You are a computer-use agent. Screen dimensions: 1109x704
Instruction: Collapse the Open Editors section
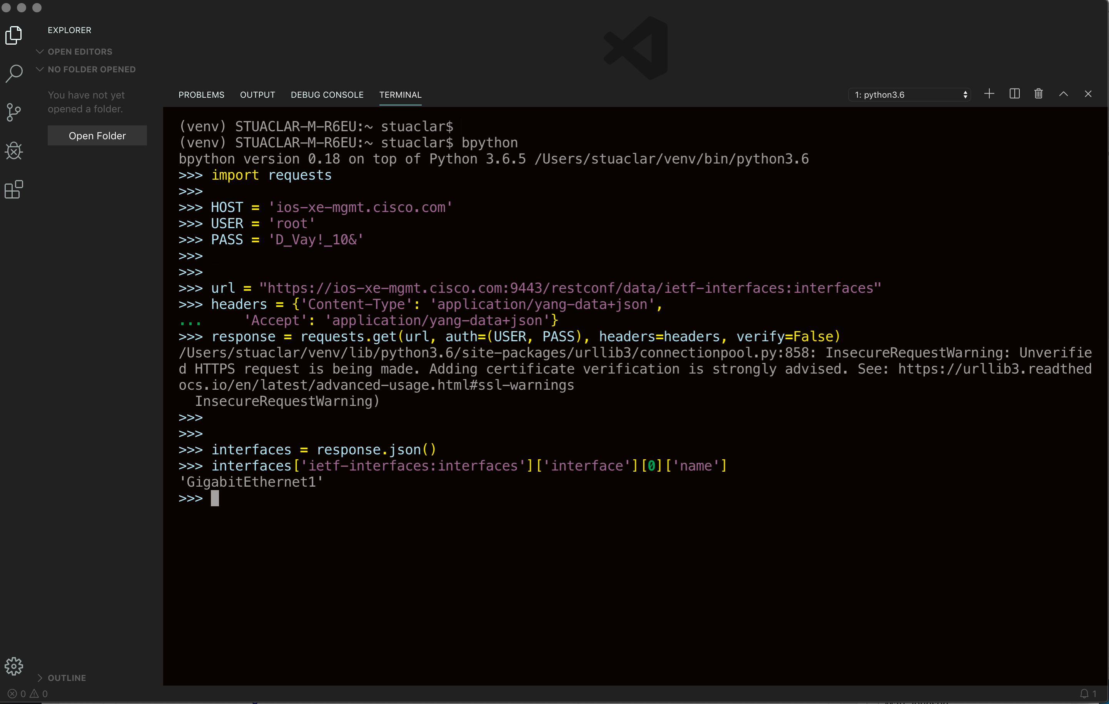[x=79, y=52]
